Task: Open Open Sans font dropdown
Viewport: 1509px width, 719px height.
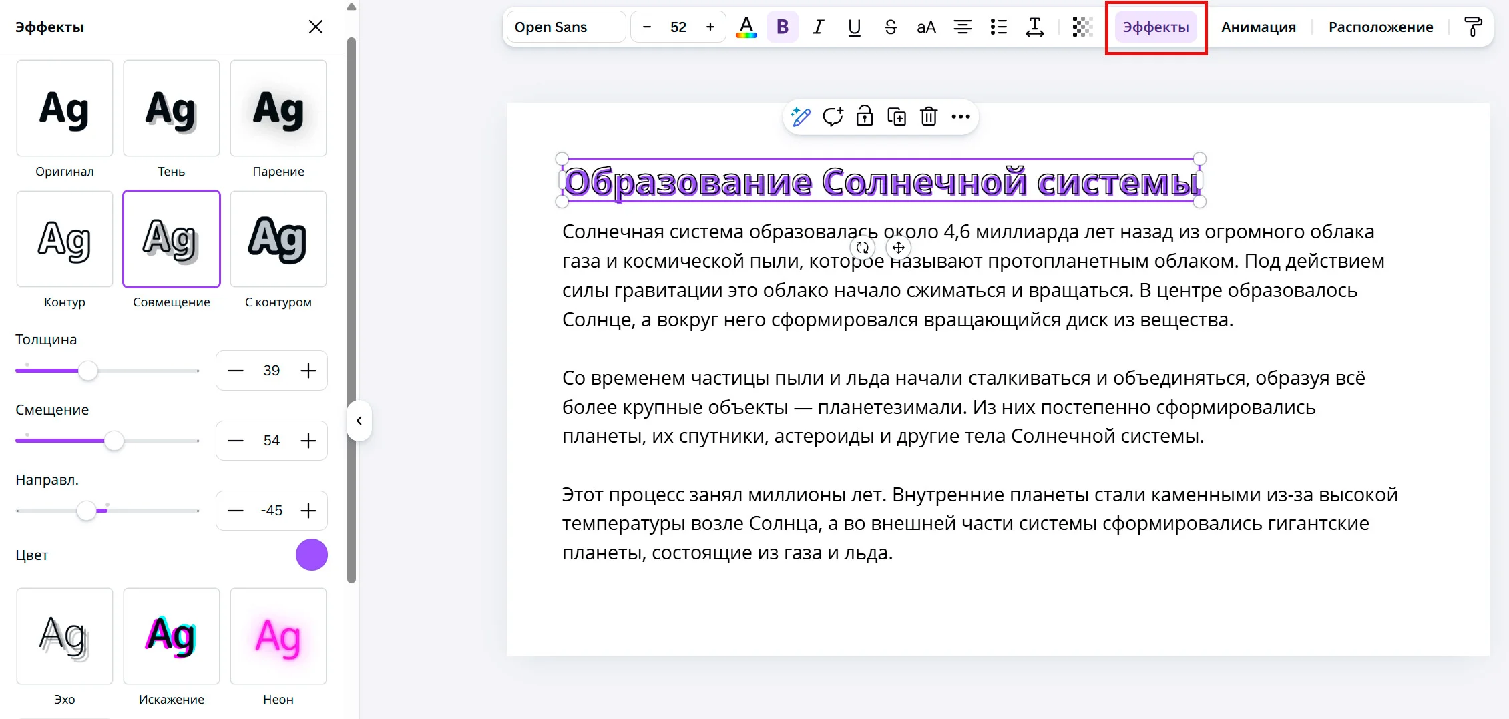Action: pyautogui.click(x=566, y=27)
